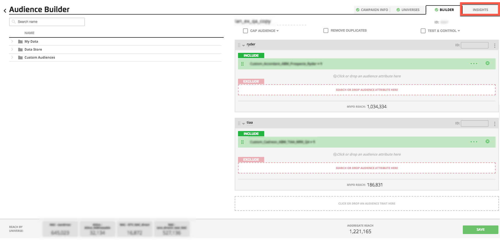Toggle the Test & Control checkbox

[423, 31]
